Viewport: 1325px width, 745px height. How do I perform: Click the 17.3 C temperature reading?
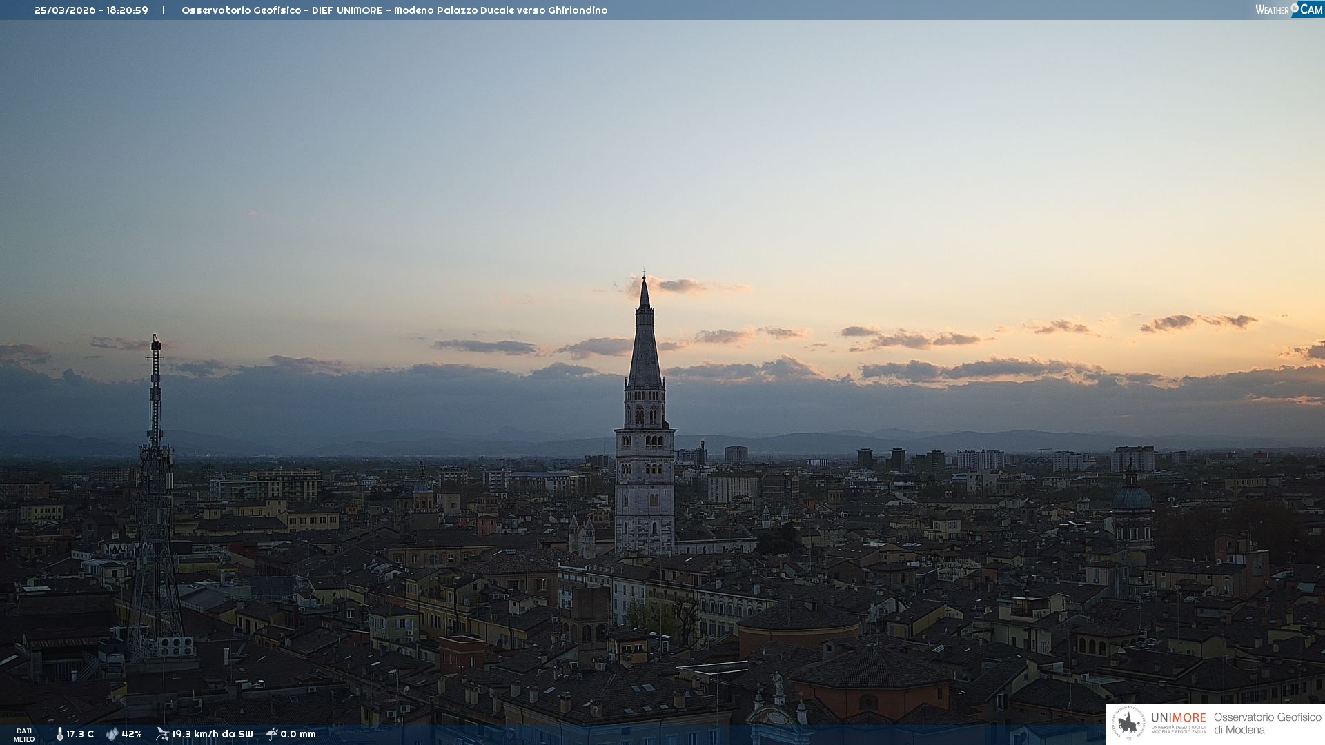(80, 734)
